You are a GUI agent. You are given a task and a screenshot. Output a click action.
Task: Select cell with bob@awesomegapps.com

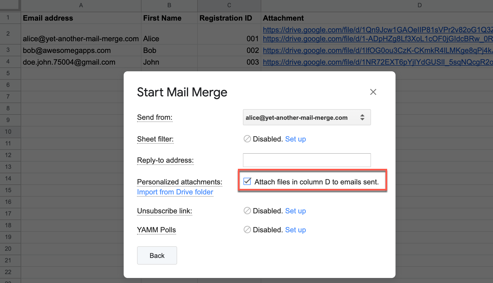point(67,50)
